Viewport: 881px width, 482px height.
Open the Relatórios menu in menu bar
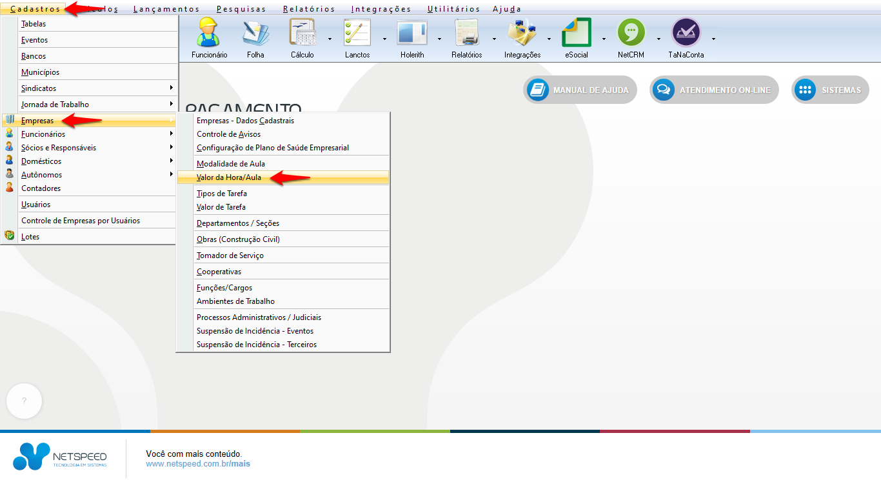tap(309, 9)
